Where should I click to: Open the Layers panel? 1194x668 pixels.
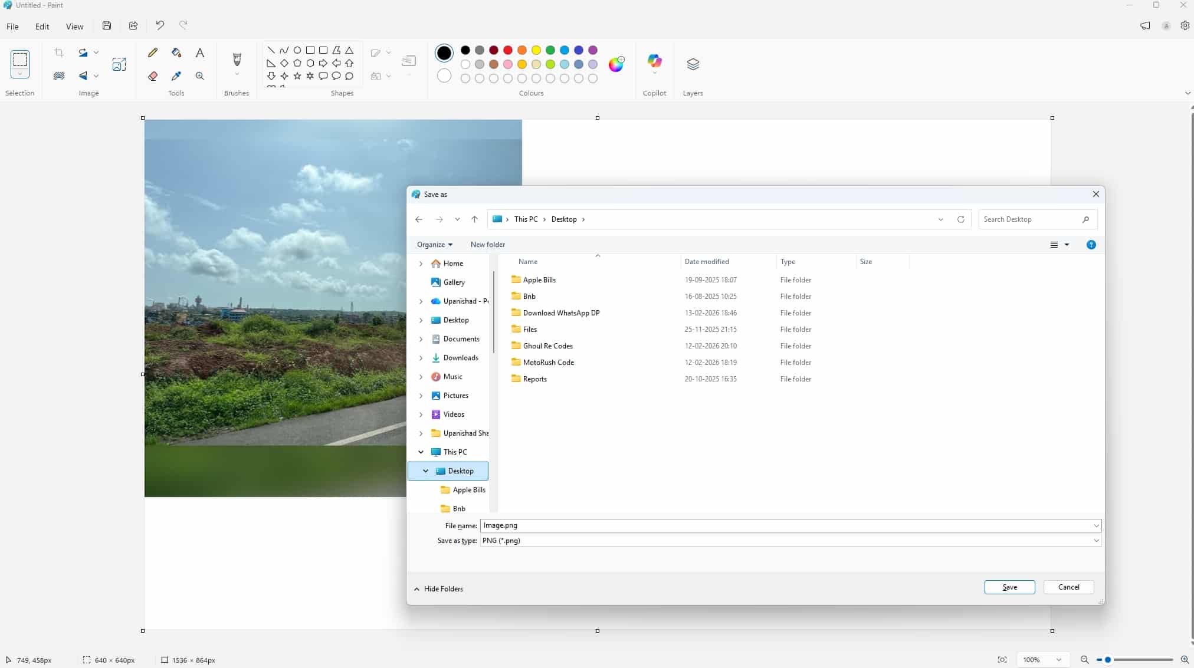tap(692, 65)
